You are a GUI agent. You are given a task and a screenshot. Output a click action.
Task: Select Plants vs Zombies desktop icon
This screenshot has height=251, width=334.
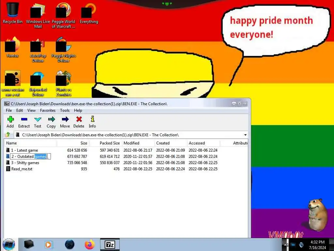[64, 83]
